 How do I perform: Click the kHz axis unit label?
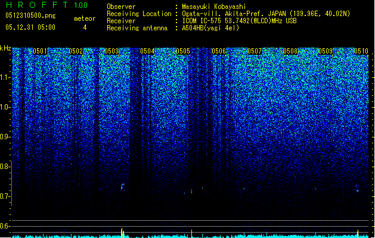(x=5, y=48)
